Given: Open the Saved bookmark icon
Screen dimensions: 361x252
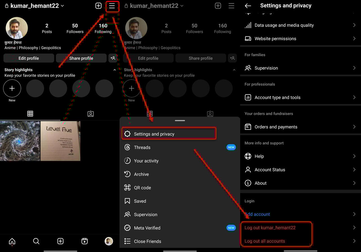Looking at the screenshot, I should coord(127,201).
